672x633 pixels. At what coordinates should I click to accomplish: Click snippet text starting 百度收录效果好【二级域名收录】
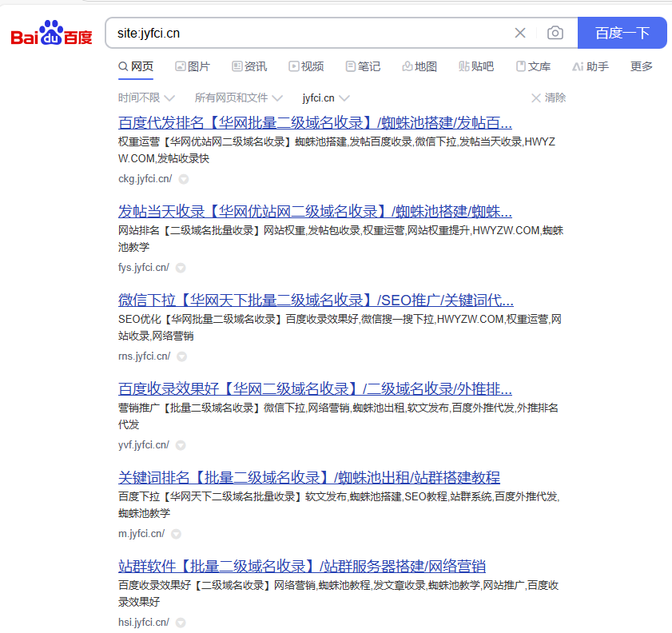click(x=339, y=594)
